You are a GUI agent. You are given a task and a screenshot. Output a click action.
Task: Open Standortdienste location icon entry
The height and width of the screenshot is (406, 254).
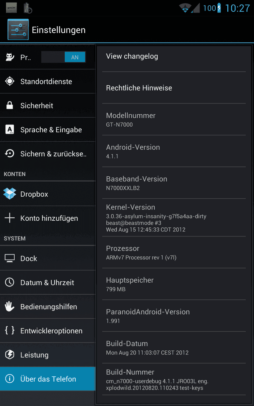tap(9, 81)
